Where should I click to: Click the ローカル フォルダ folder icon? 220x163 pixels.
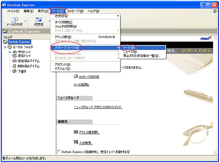(x=10, y=47)
